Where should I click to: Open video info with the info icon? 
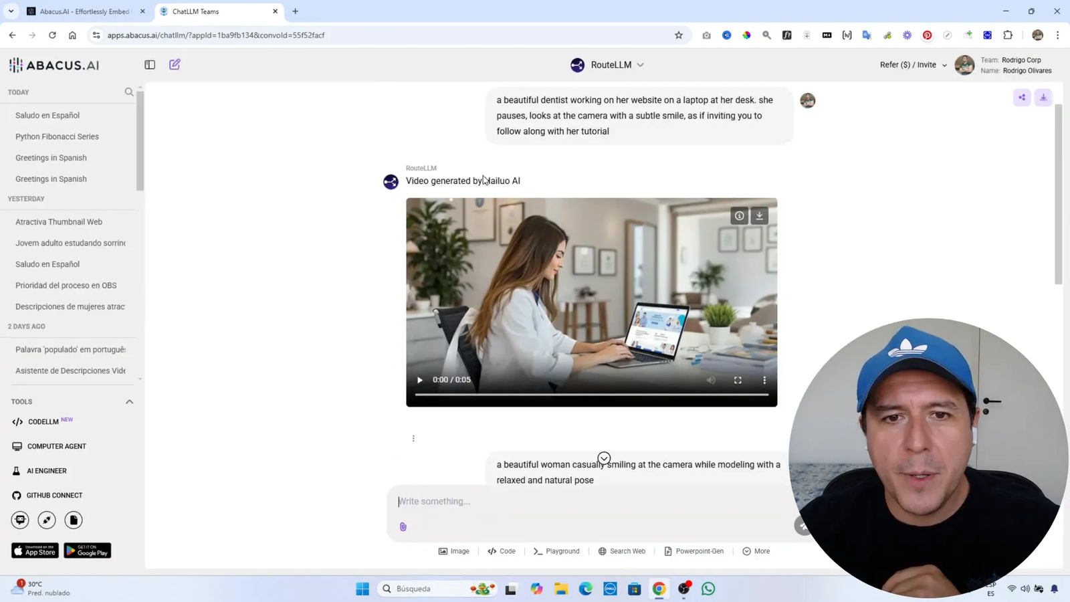click(738, 215)
